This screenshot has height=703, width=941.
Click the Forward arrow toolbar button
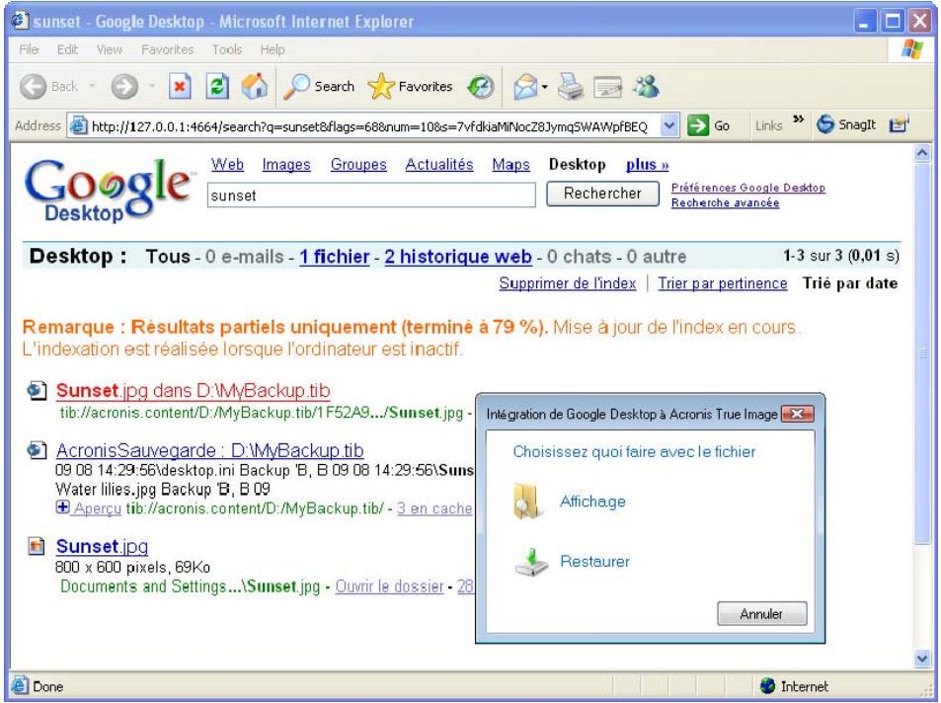[124, 87]
